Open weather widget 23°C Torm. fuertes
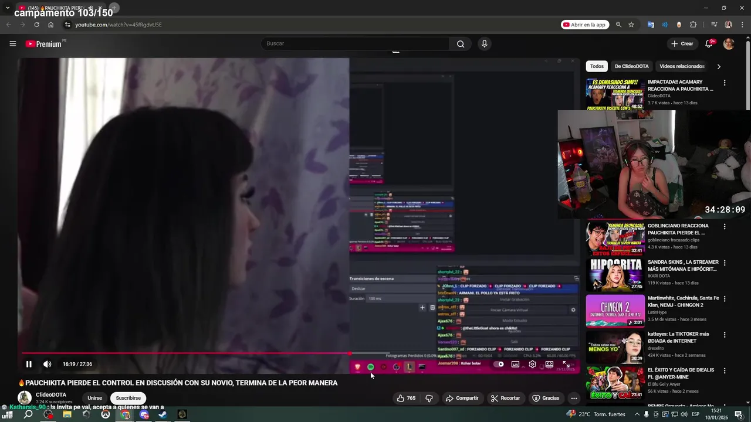 (596, 414)
